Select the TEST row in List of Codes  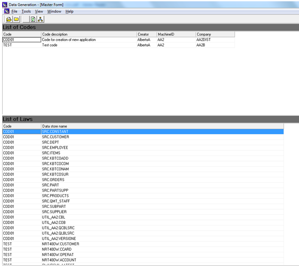(x=21, y=45)
